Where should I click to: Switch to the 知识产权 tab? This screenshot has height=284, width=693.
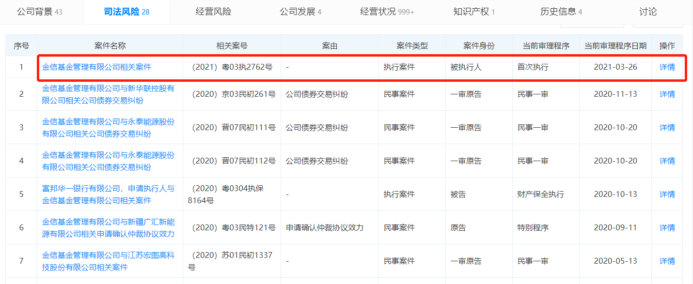coord(473,12)
